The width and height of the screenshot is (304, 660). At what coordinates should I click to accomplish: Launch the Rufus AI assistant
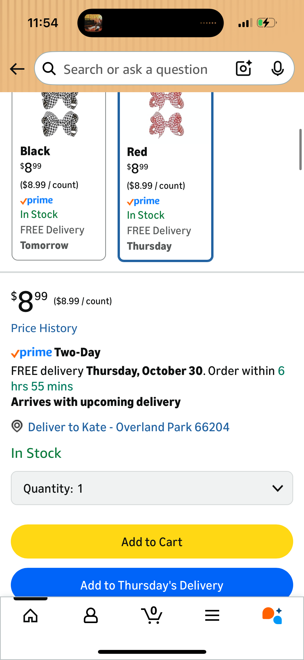tap(272, 616)
